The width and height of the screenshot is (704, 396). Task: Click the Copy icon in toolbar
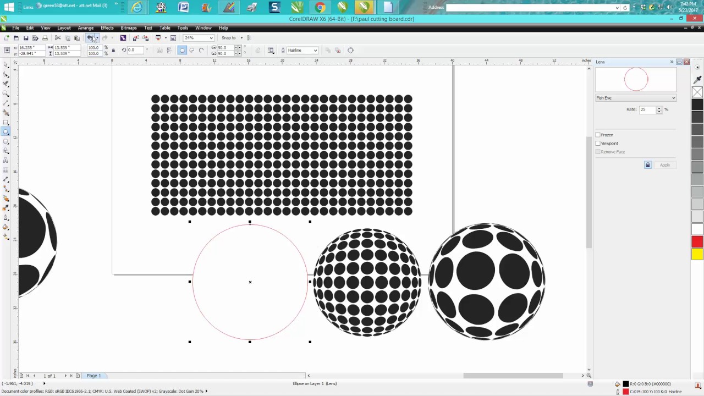(x=68, y=38)
